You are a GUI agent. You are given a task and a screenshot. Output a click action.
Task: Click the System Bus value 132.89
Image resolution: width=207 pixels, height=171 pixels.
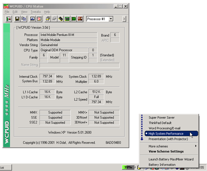click(x=47, y=81)
